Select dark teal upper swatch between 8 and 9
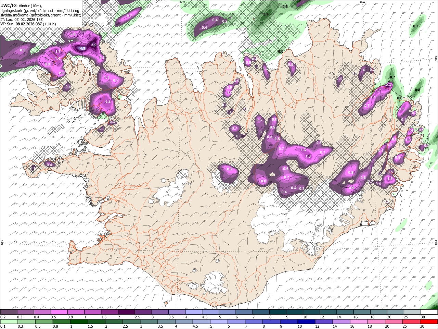438x329 pixels. click(x=278, y=312)
